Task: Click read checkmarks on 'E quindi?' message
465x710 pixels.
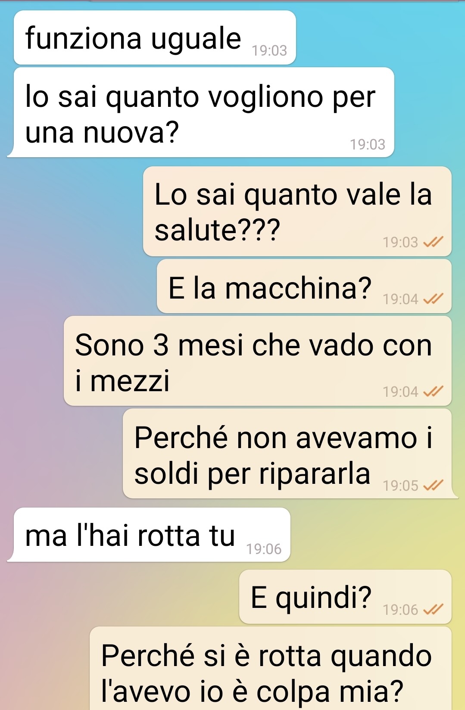Action: [x=433, y=609]
